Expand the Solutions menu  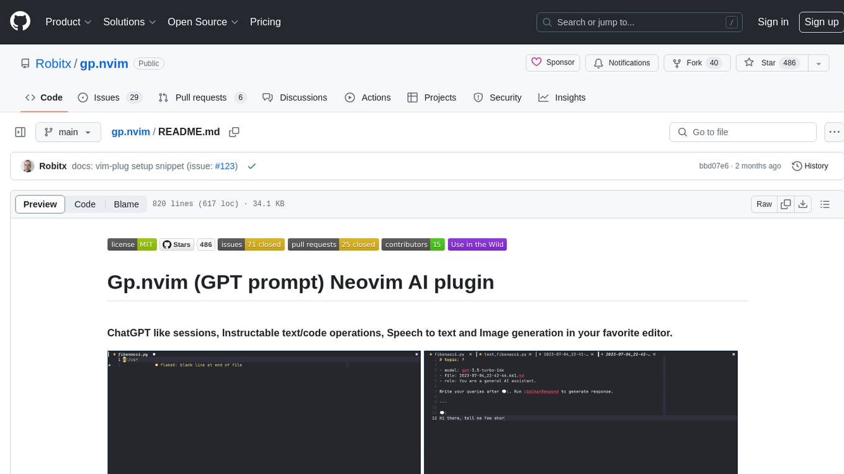pyautogui.click(x=129, y=22)
